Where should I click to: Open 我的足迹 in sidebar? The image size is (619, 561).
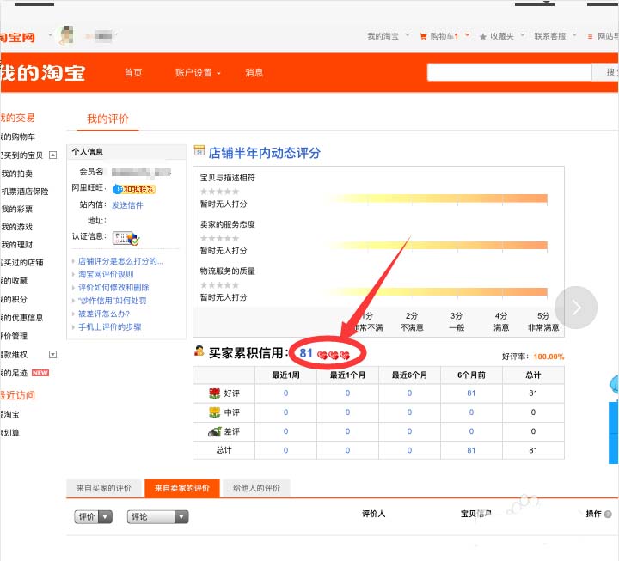tap(14, 373)
